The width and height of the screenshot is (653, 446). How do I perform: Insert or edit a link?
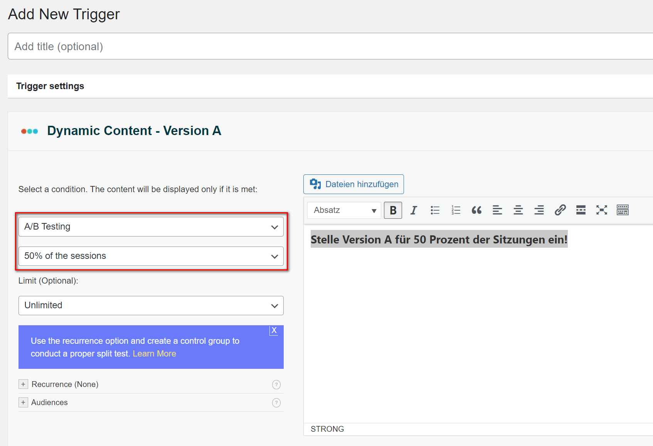tap(560, 210)
